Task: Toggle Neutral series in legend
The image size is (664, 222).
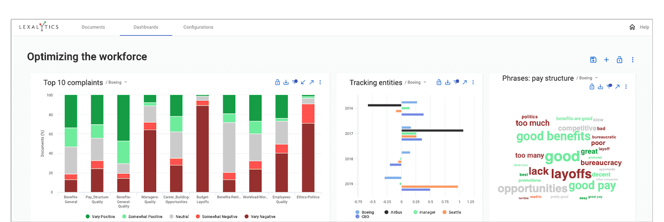Action: pos(179,217)
